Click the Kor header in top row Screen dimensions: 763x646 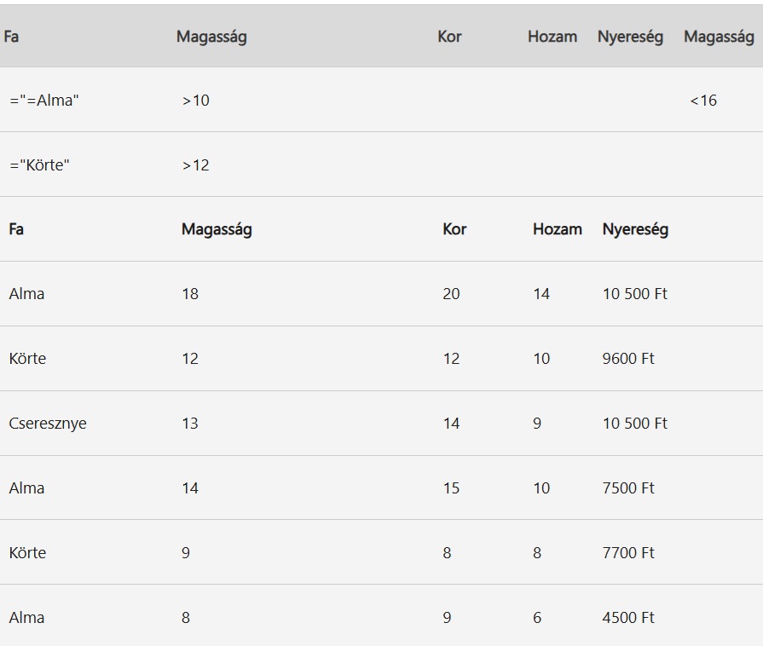coord(449,37)
